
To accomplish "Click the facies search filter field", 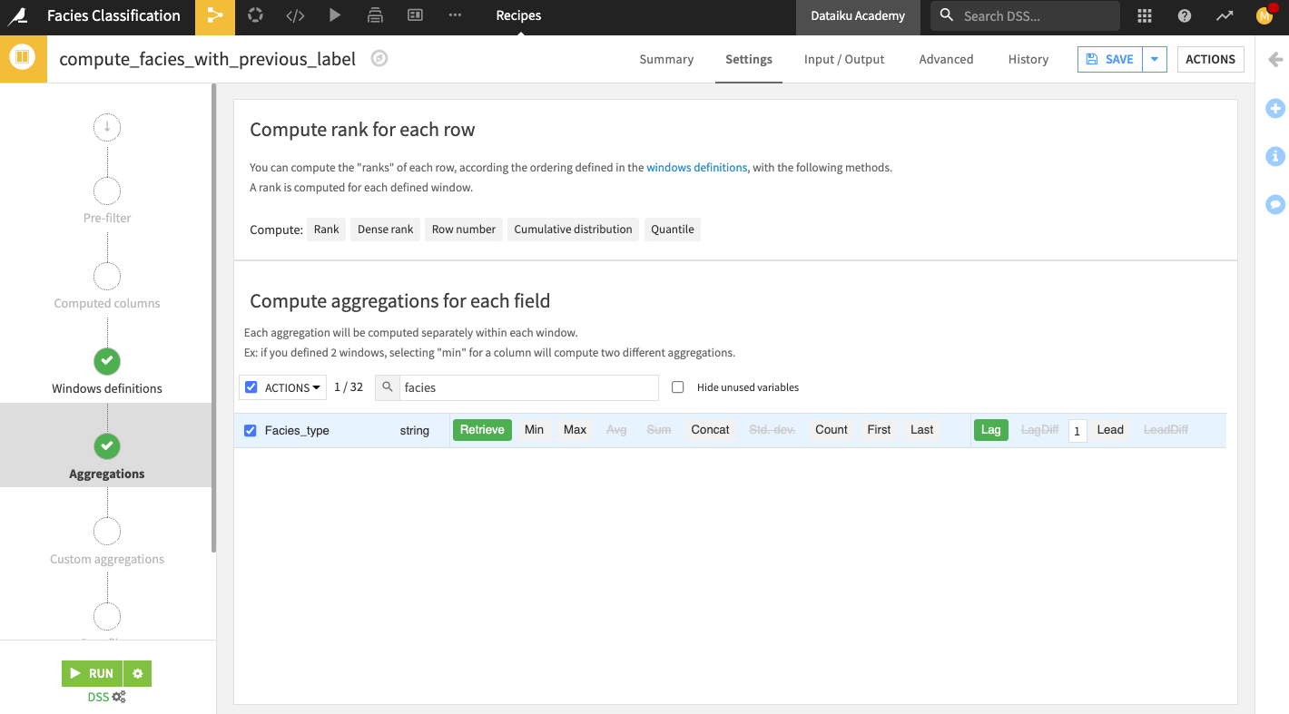I will tap(526, 387).
